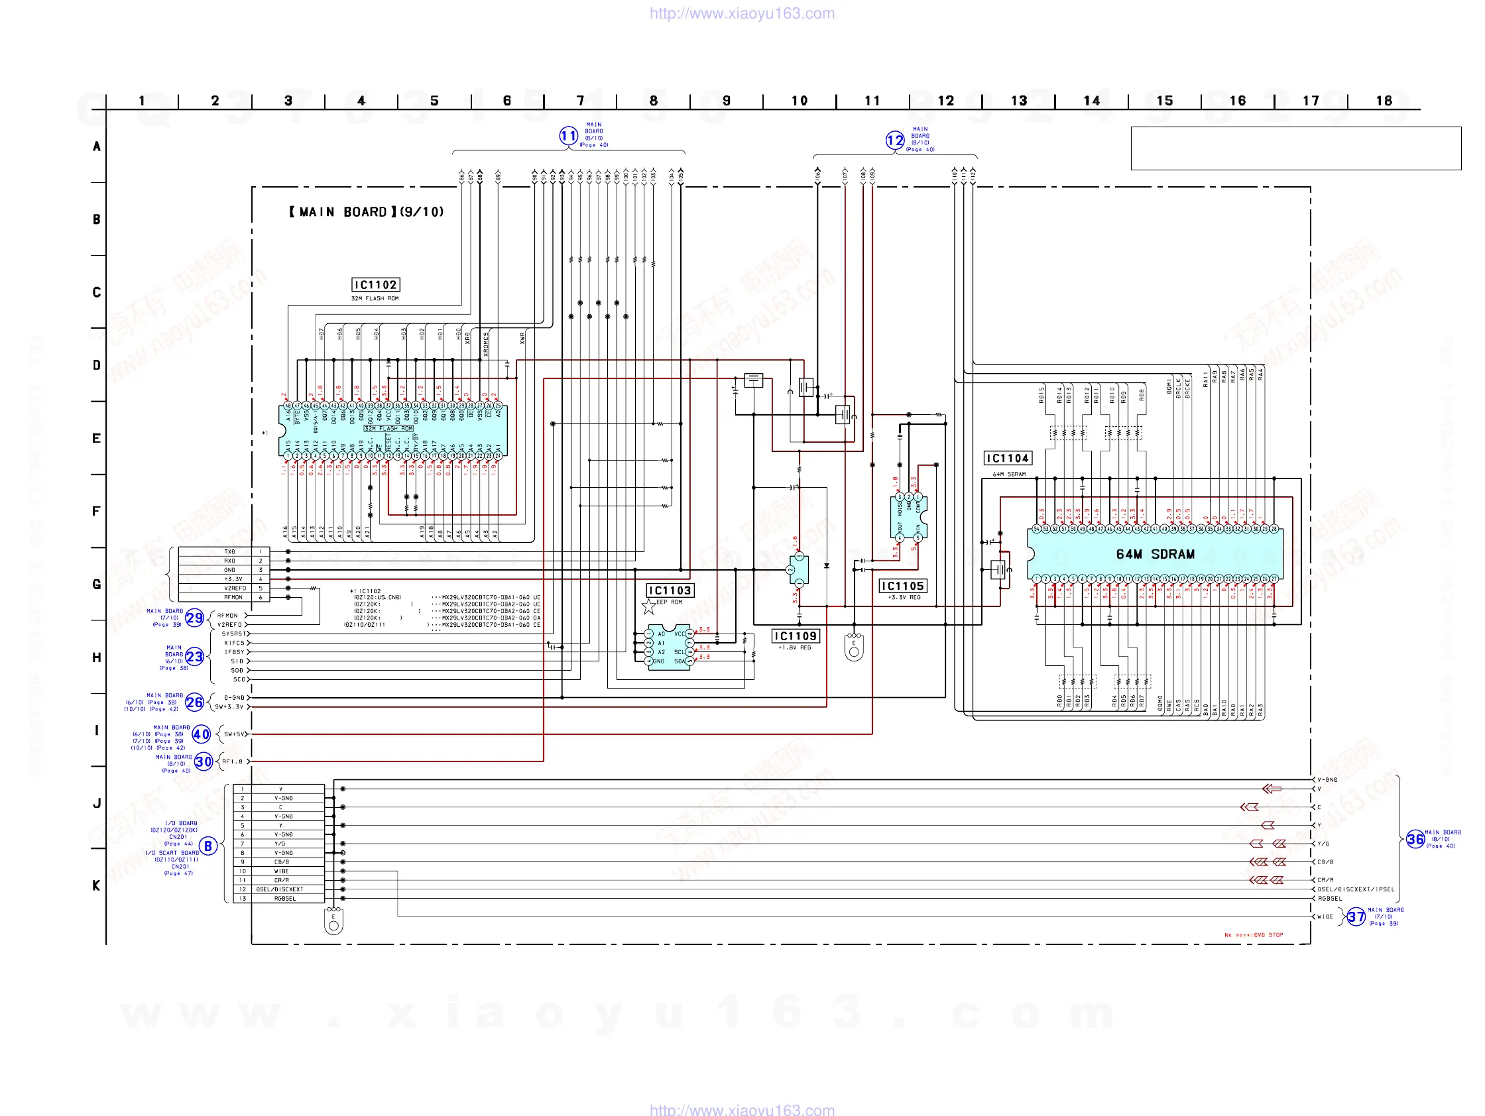Click the circled 36 reference marker
1485x1116 pixels.
click(x=1415, y=839)
